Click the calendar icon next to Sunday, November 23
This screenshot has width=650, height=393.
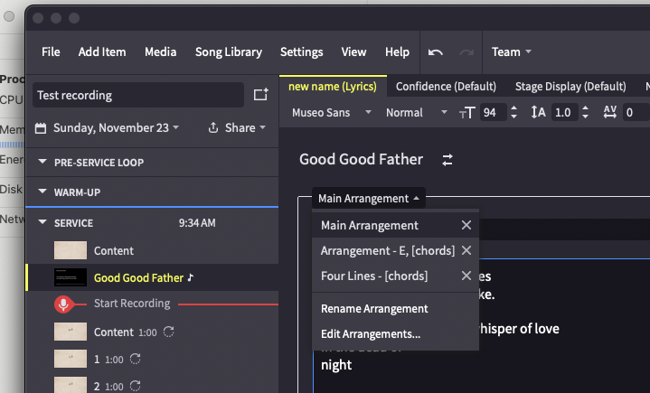pos(41,128)
